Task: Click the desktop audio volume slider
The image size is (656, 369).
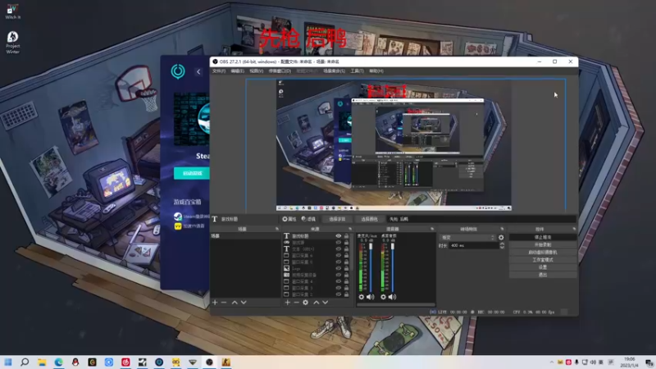Action: [393, 268]
